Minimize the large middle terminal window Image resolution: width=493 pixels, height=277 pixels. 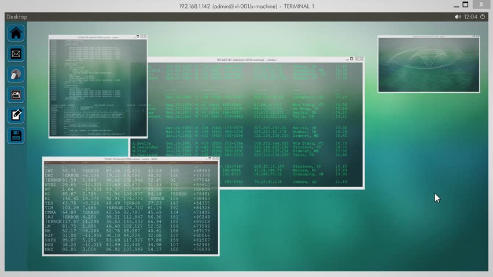pyautogui.click(x=347, y=59)
